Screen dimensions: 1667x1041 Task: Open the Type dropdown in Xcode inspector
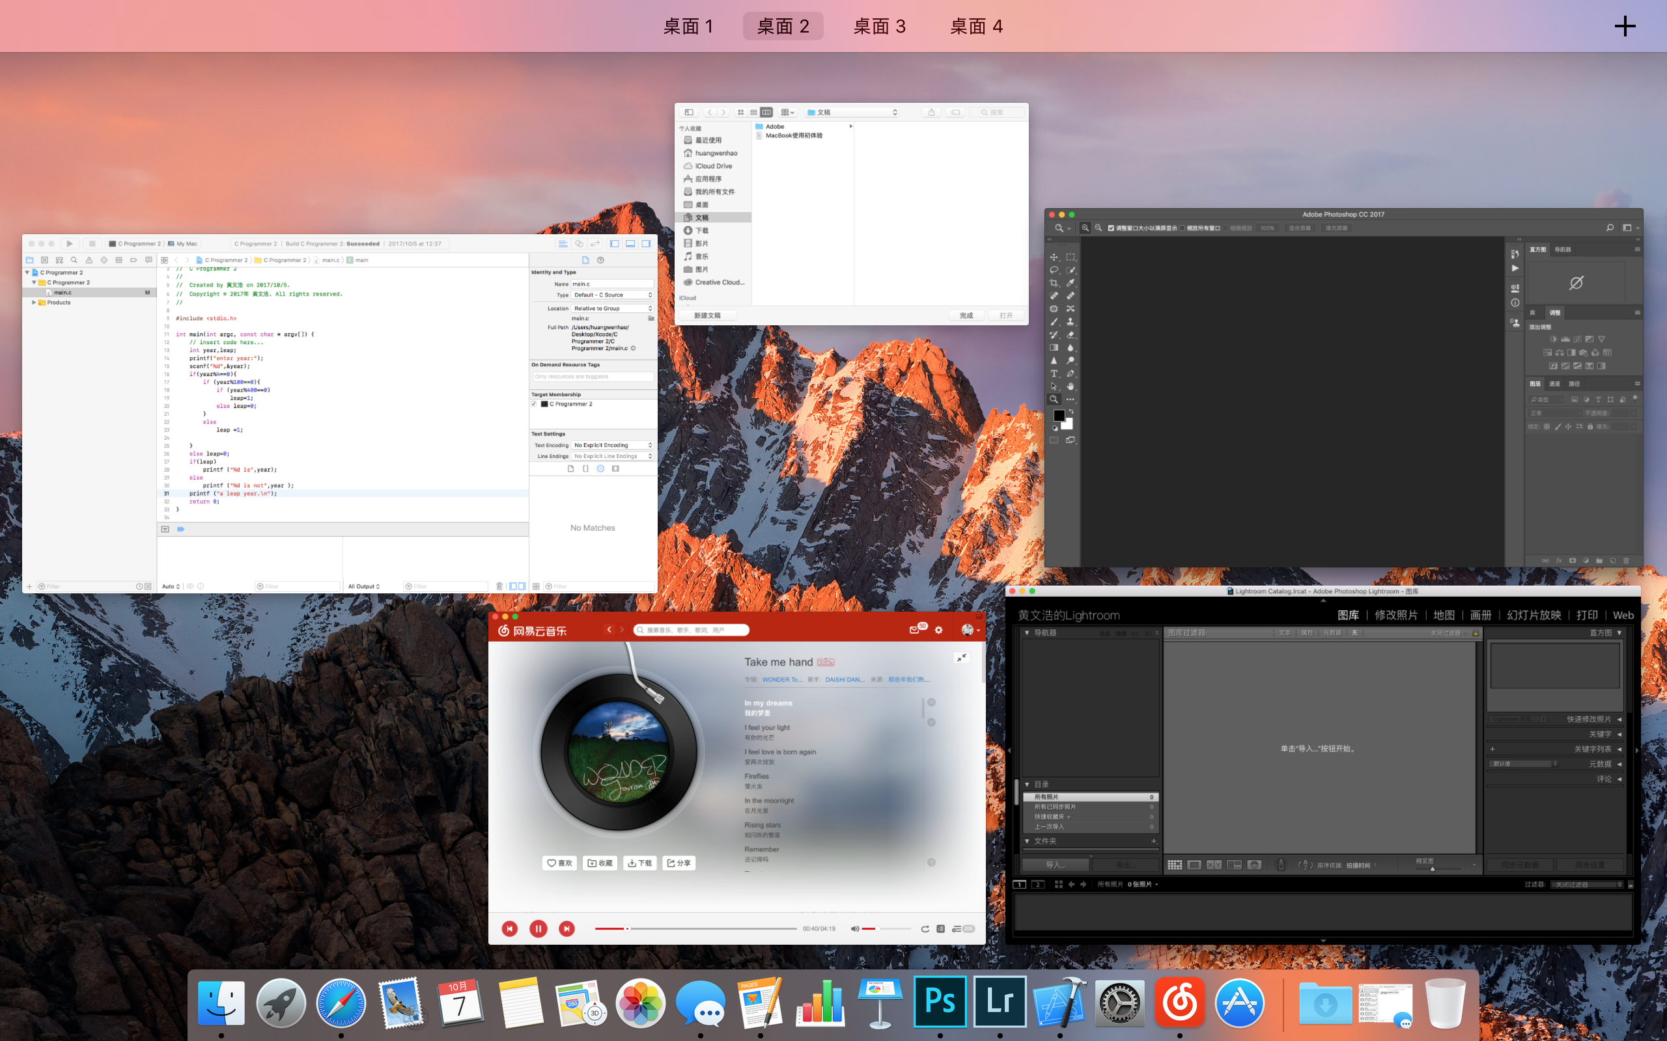tap(612, 295)
